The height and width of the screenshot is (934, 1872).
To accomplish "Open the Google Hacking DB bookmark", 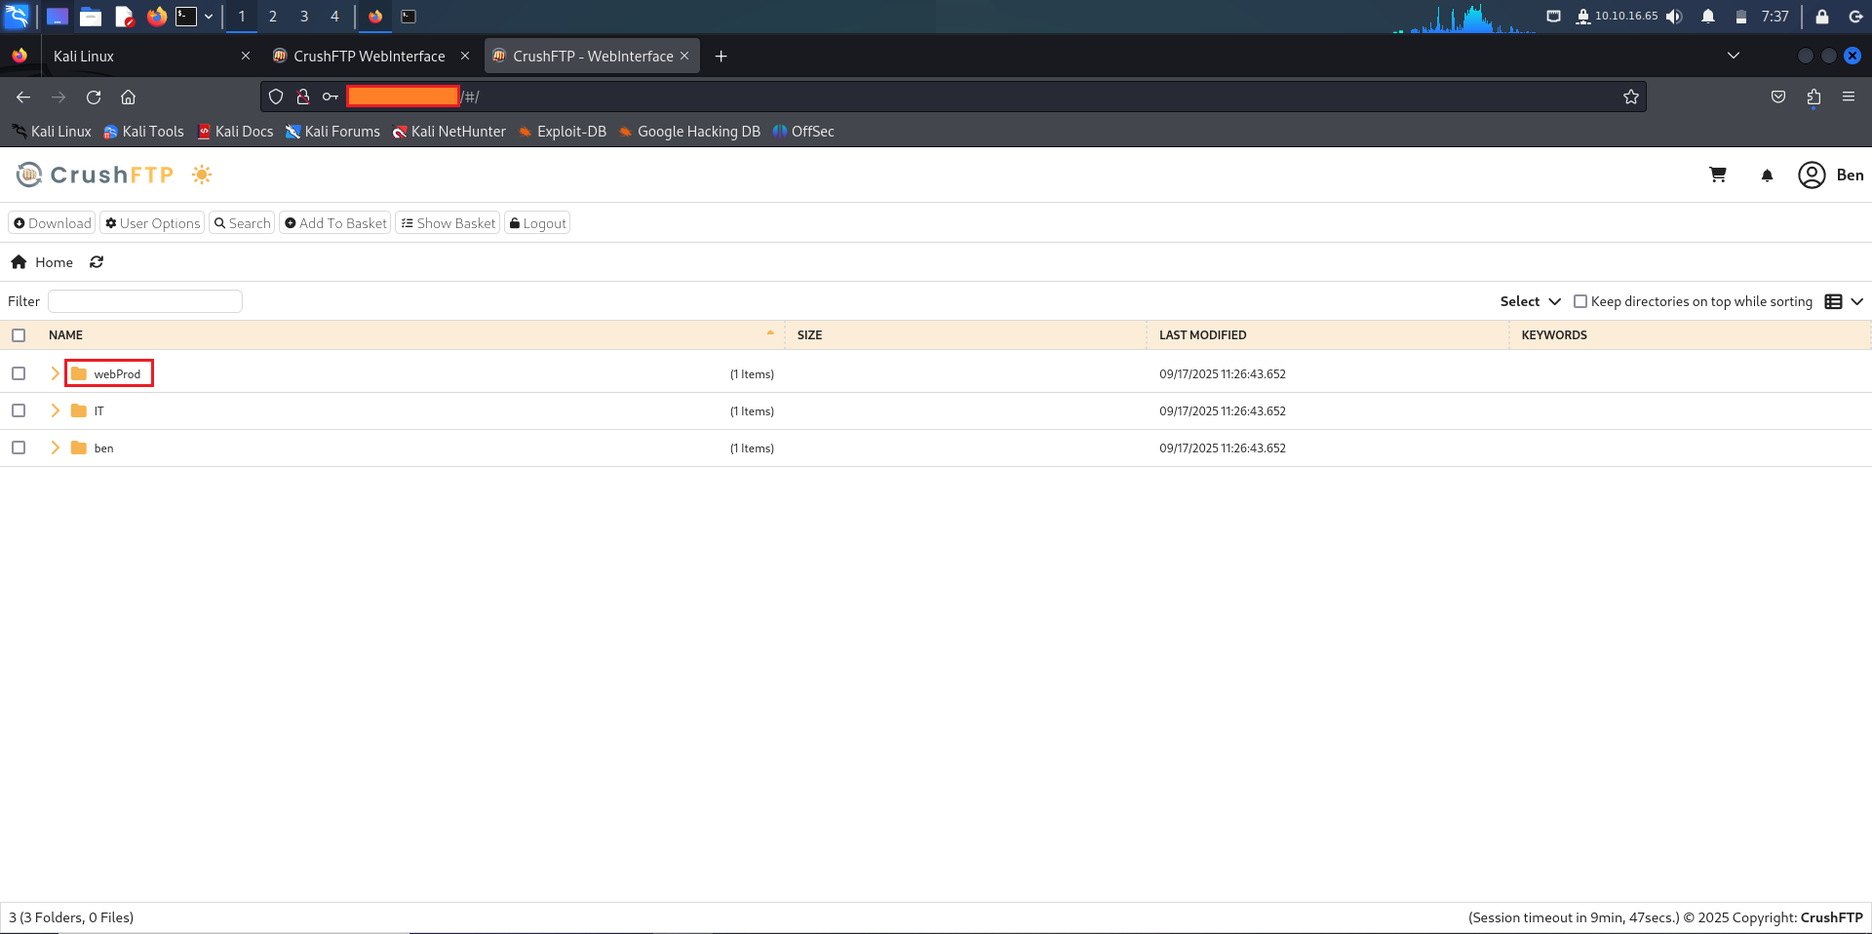I will click(689, 132).
